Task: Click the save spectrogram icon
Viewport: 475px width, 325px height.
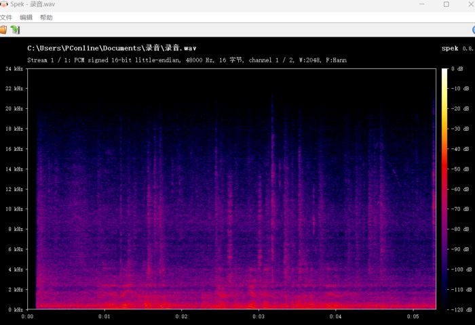Action: pos(15,30)
